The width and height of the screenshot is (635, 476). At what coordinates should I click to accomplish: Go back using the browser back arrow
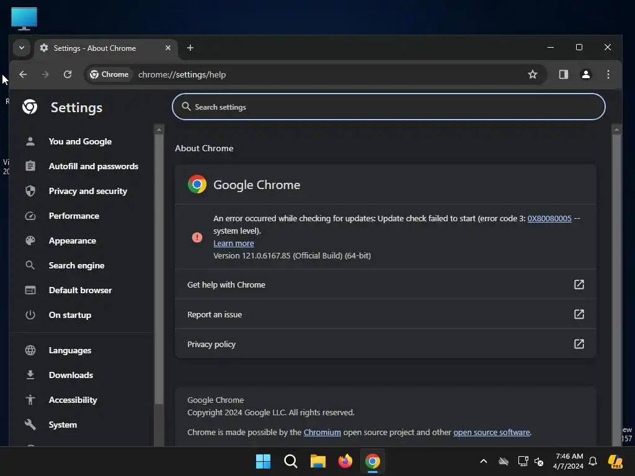click(x=23, y=74)
